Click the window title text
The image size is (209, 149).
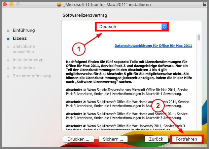(107, 5)
